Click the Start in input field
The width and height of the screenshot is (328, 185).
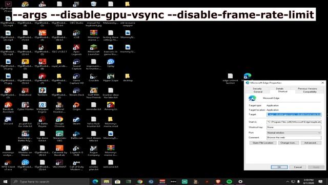click(294, 122)
